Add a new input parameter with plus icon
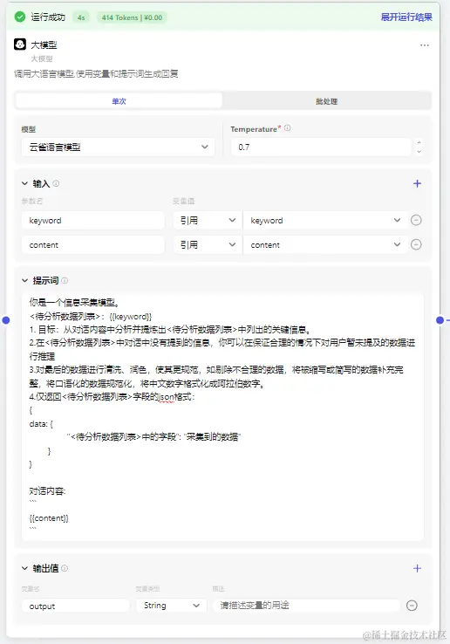Image resolution: width=450 pixels, height=644 pixels. [x=417, y=183]
